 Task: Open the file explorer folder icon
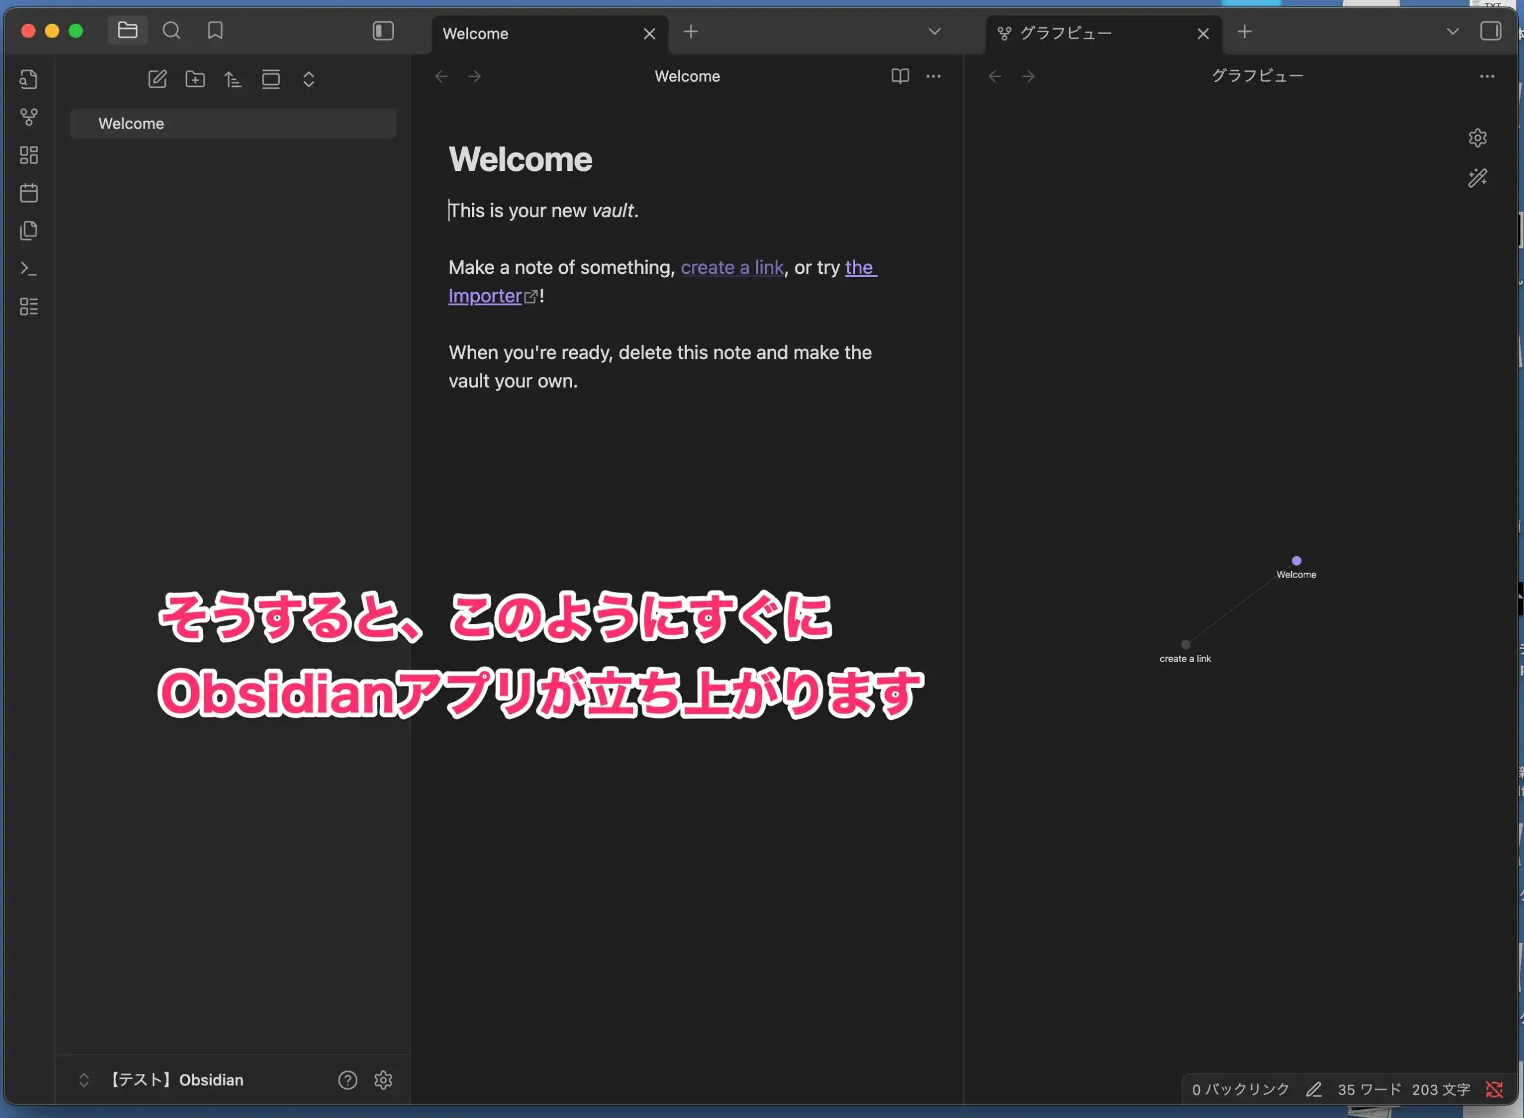click(x=127, y=30)
